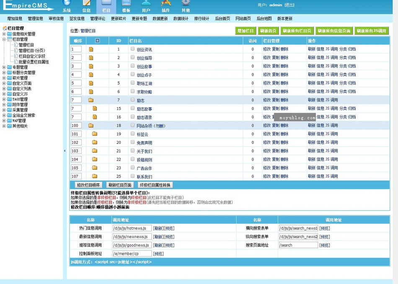Expand the 信息相关管理 tree node
This screenshot has height=284, width=398.
[4, 34]
